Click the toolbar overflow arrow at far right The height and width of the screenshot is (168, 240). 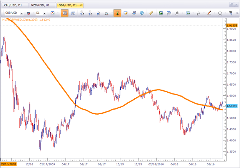237,13
